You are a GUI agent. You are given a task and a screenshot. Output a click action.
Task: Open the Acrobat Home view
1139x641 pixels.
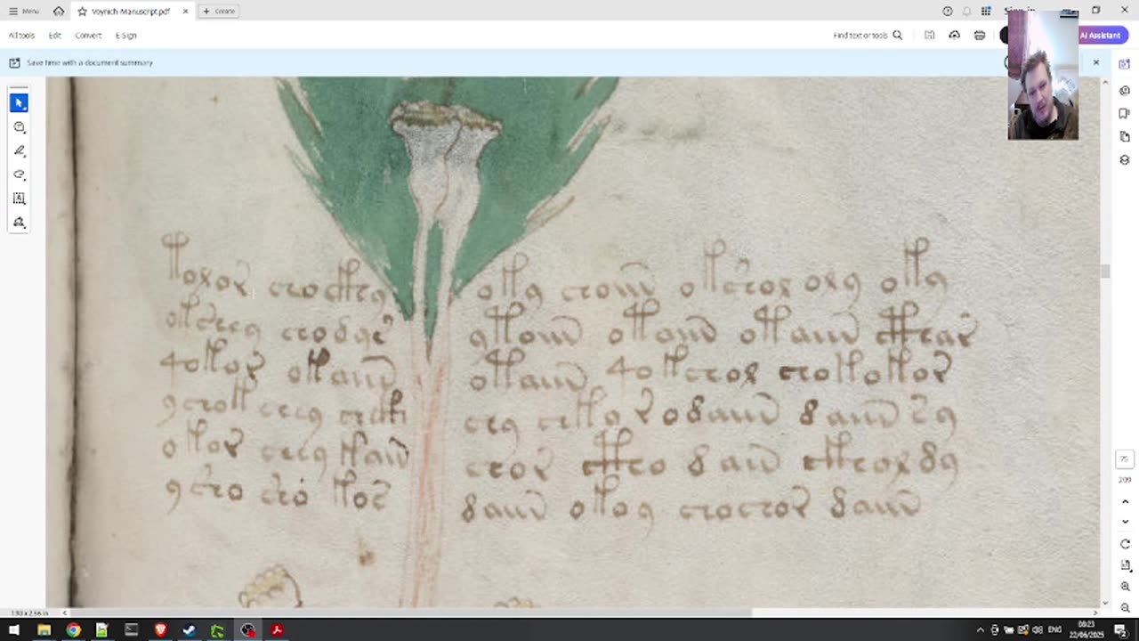pyautogui.click(x=59, y=11)
